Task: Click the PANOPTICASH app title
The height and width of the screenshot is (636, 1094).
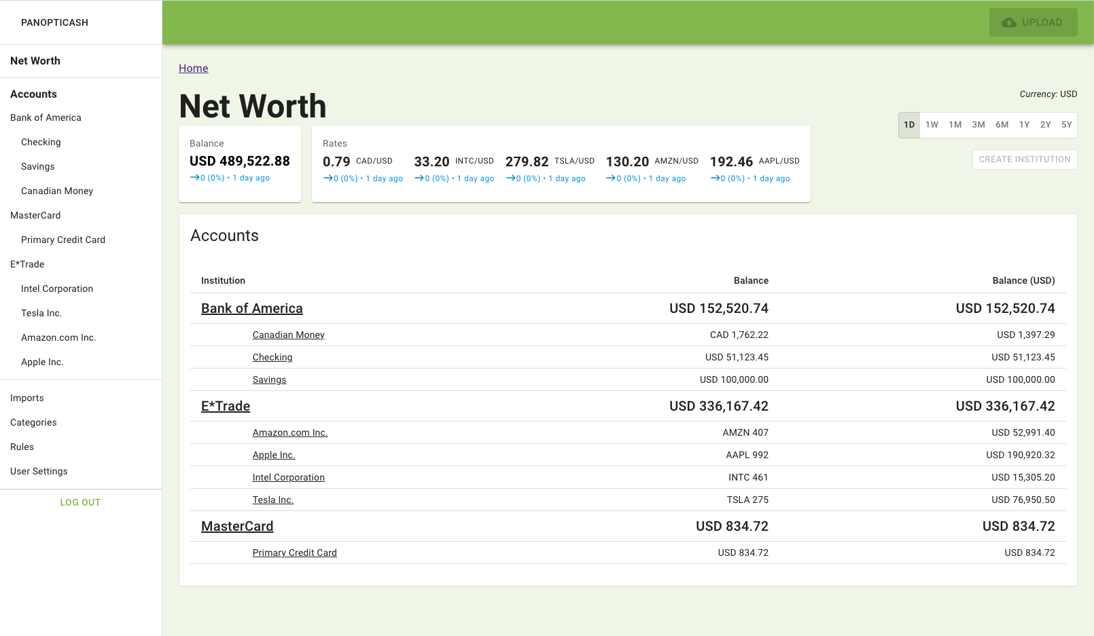Action: coord(54,22)
